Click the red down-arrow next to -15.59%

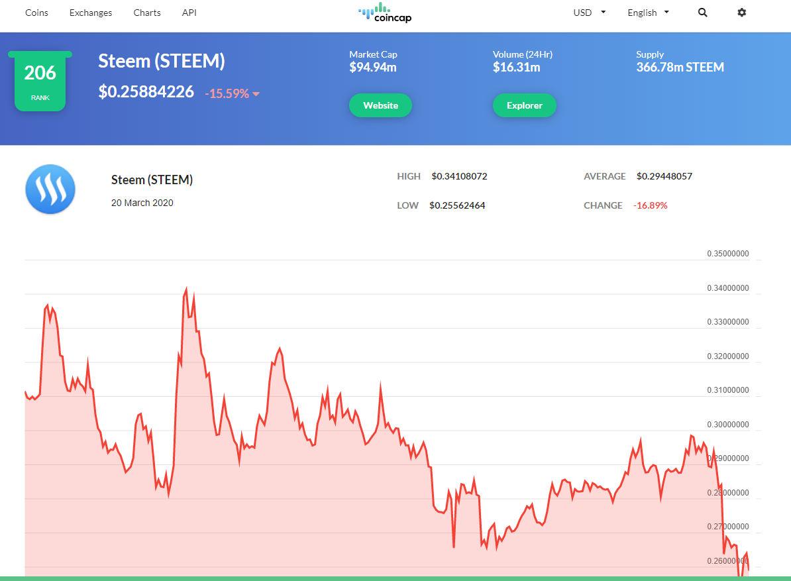(x=256, y=94)
